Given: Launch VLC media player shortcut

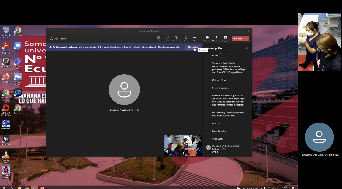Looking at the screenshot, I should pyautogui.click(x=6, y=155).
